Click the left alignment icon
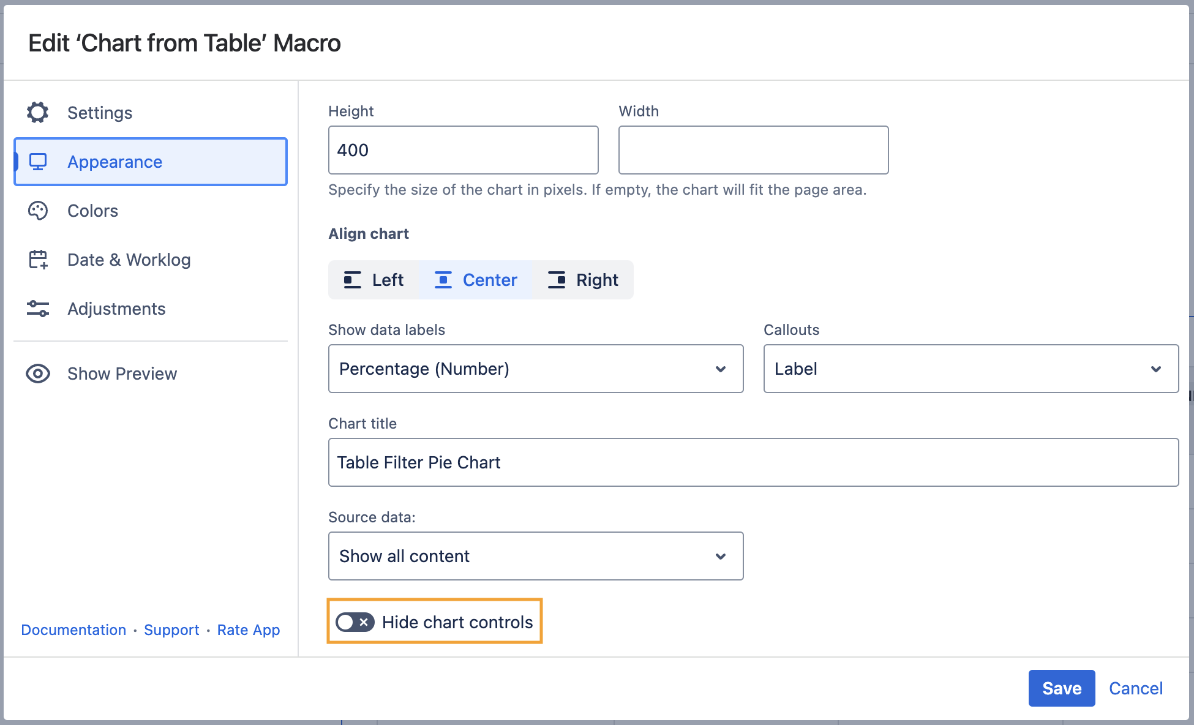This screenshot has width=1194, height=725. pos(352,280)
